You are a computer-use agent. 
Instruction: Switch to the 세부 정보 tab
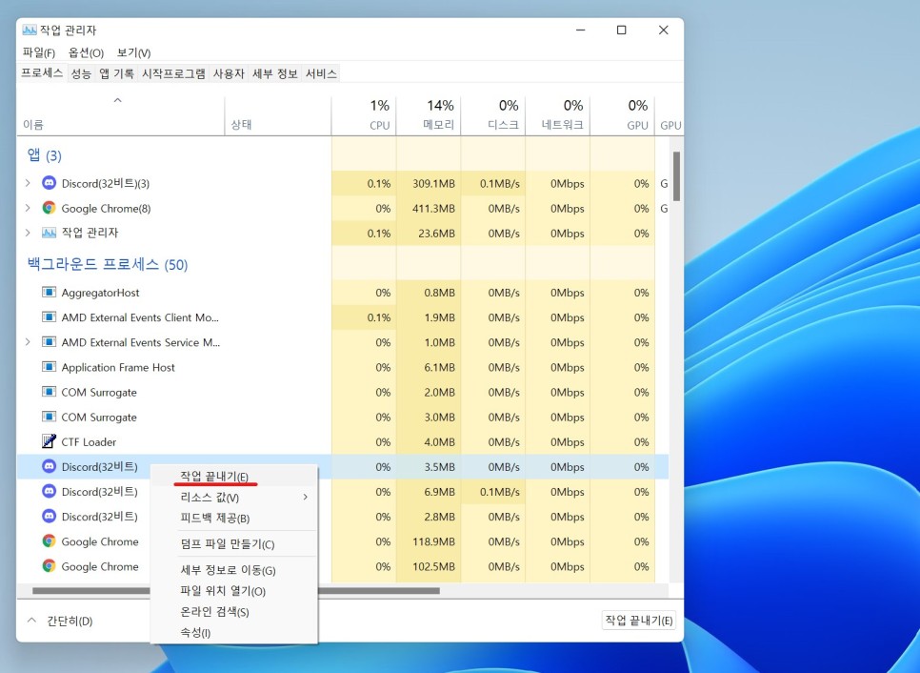coord(274,74)
